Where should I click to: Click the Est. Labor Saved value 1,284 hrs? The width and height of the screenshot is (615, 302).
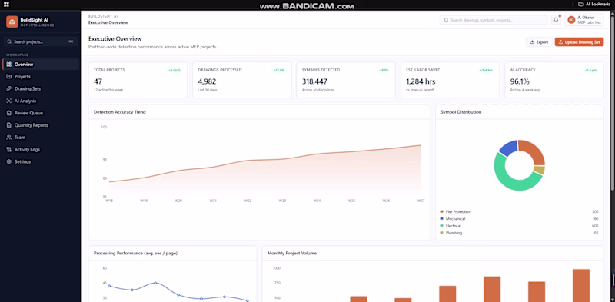coord(421,81)
